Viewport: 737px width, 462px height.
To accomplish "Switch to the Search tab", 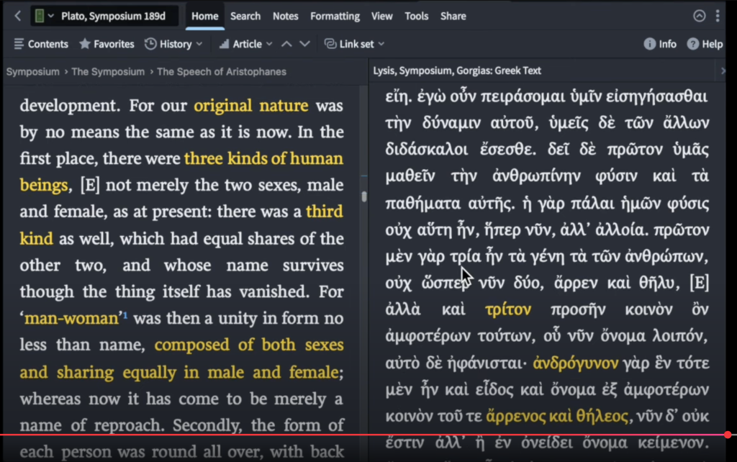I will [x=245, y=16].
